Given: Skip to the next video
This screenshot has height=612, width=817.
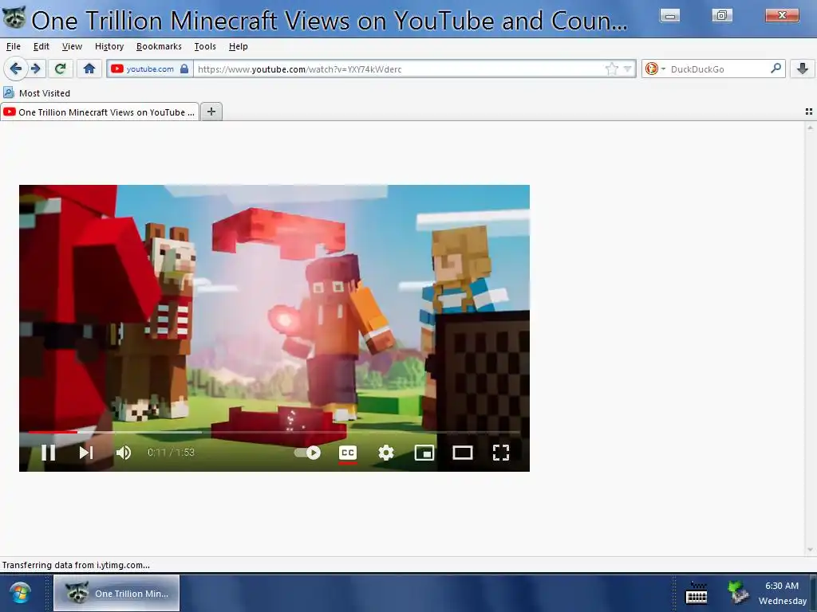Looking at the screenshot, I should tap(86, 453).
